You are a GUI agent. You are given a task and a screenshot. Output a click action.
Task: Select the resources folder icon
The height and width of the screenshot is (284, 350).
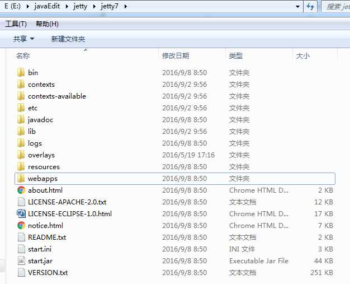21,166
